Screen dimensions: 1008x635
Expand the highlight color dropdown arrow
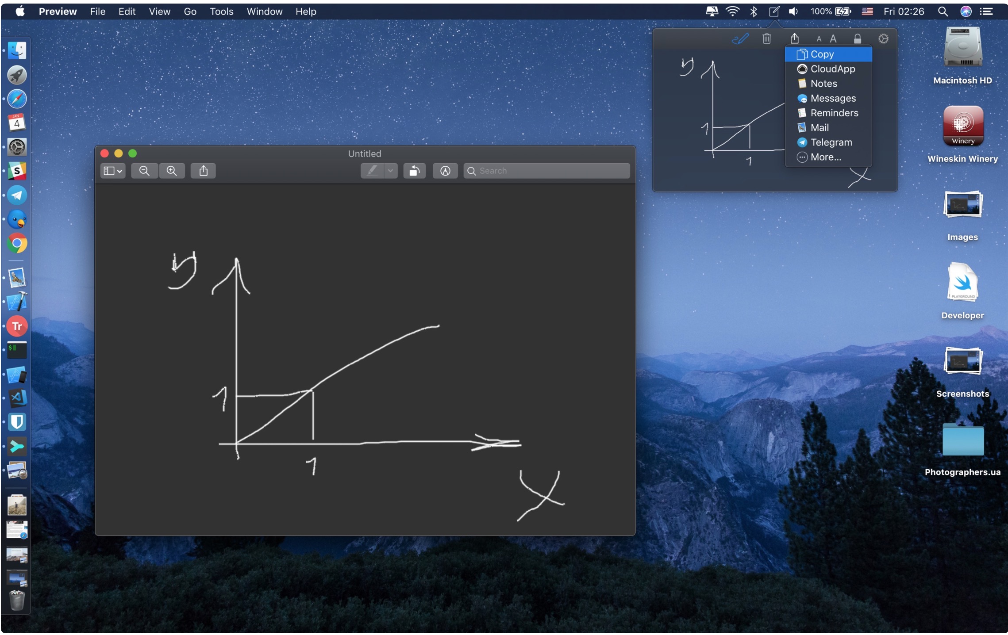[x=390, y=171]
